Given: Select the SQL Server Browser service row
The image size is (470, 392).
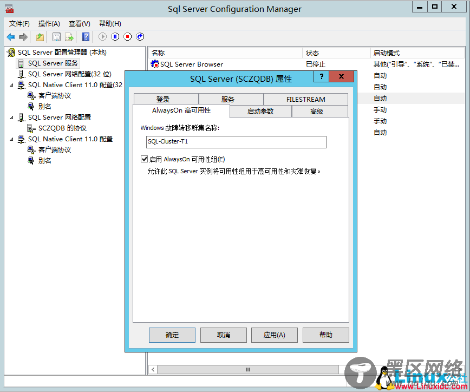Looking at the screenshot, I should (306, 64).
